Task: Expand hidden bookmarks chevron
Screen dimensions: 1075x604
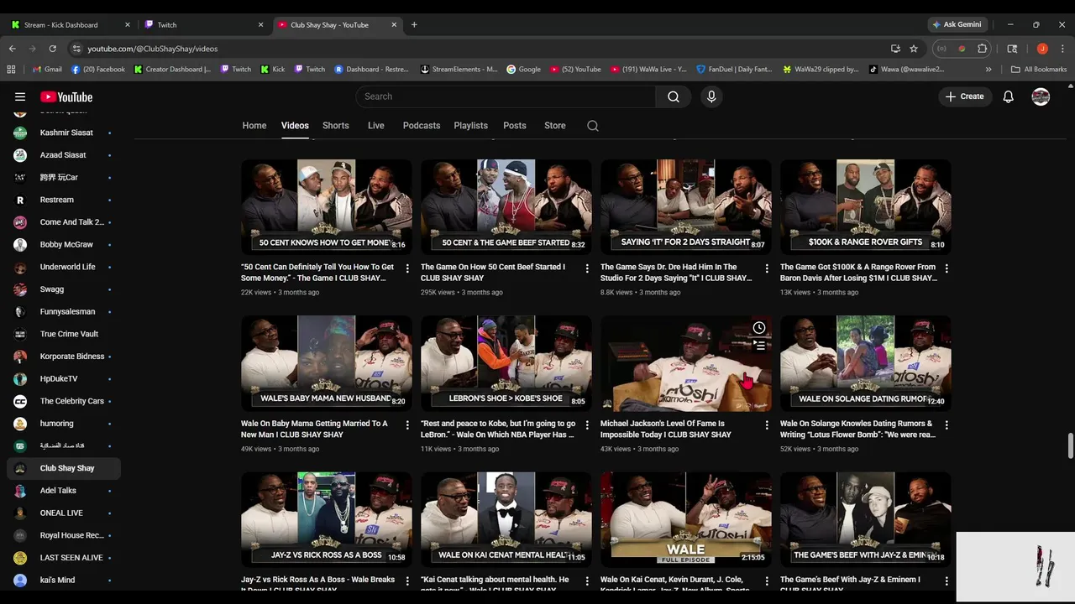Action: (x=988, y=70)
